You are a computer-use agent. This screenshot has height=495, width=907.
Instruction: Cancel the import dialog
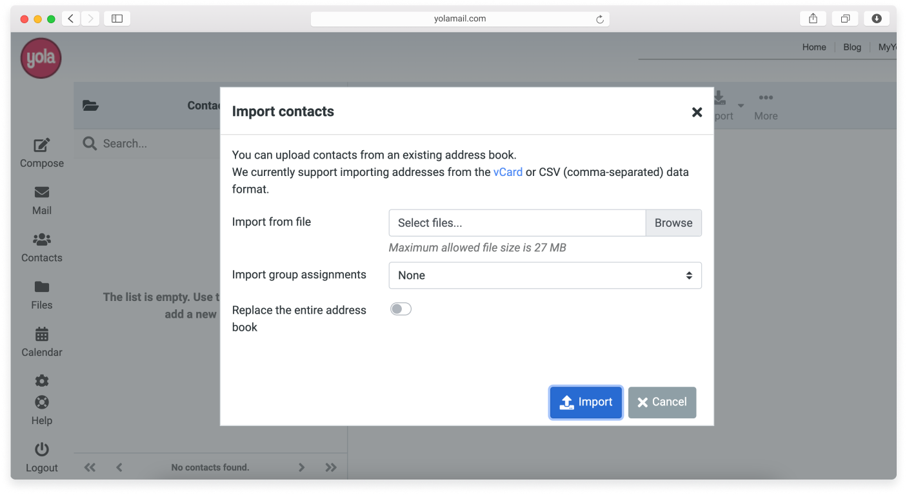click(662, 402)
